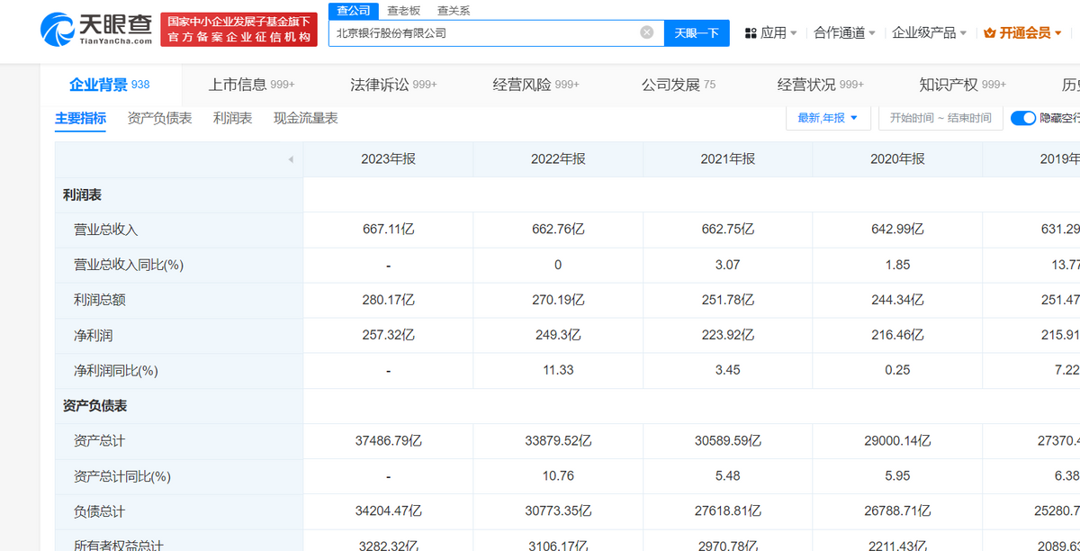Screen dimensions: 1080x551
Task: Click the 662.76亿 revenue cell
Action: point(558,230)
